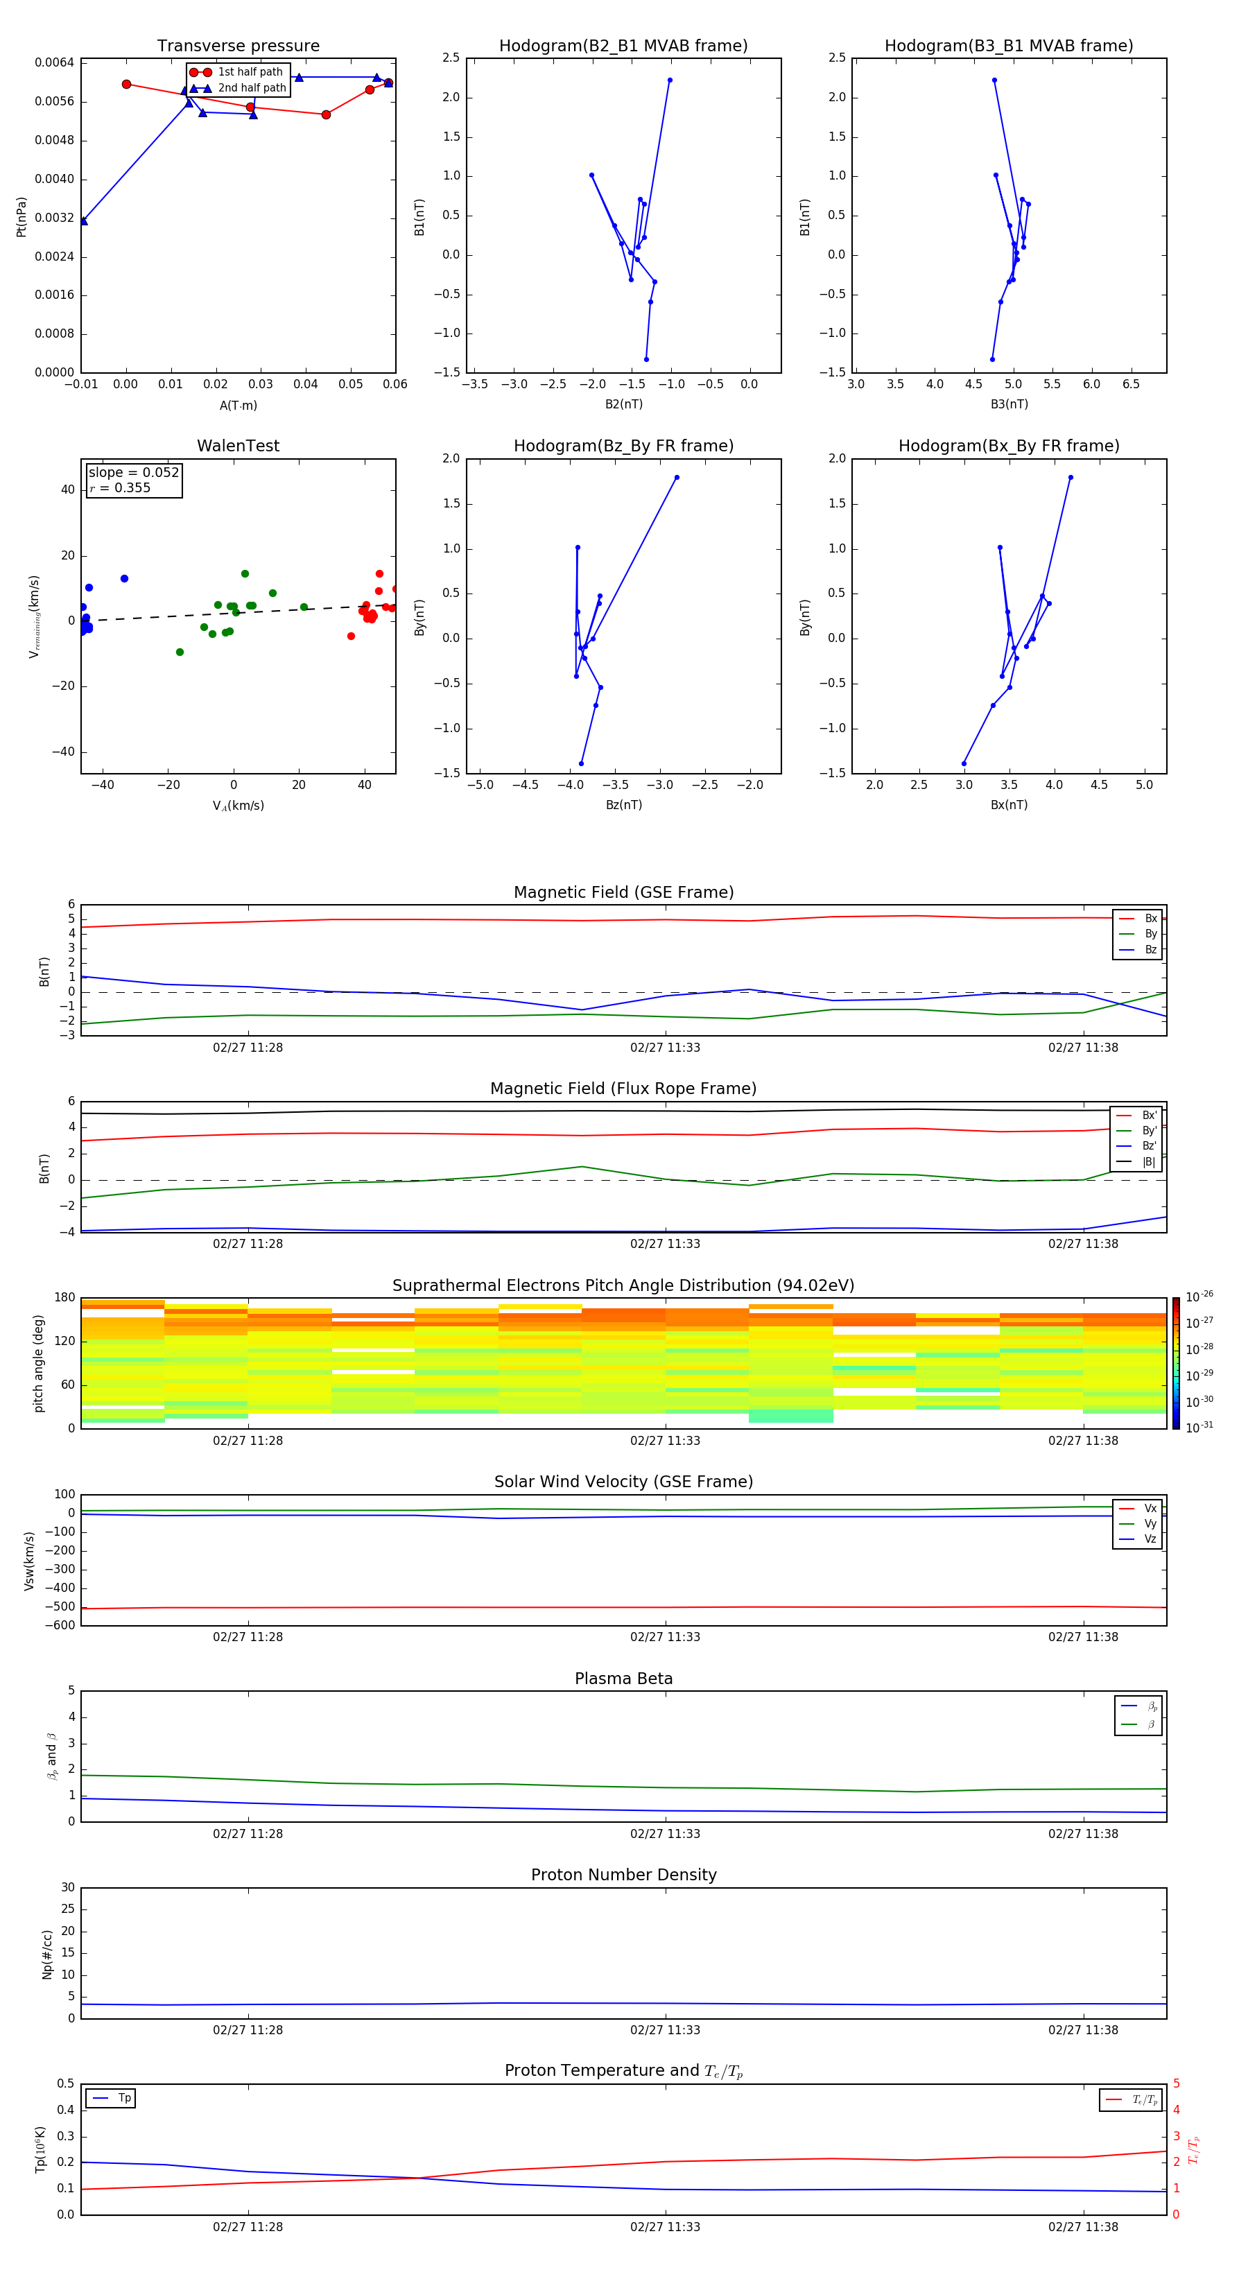Click the "Proton Temperature and Te/Tp" title
This screenshot has width=1248, height=2288.
click(x=623, y=2071)
